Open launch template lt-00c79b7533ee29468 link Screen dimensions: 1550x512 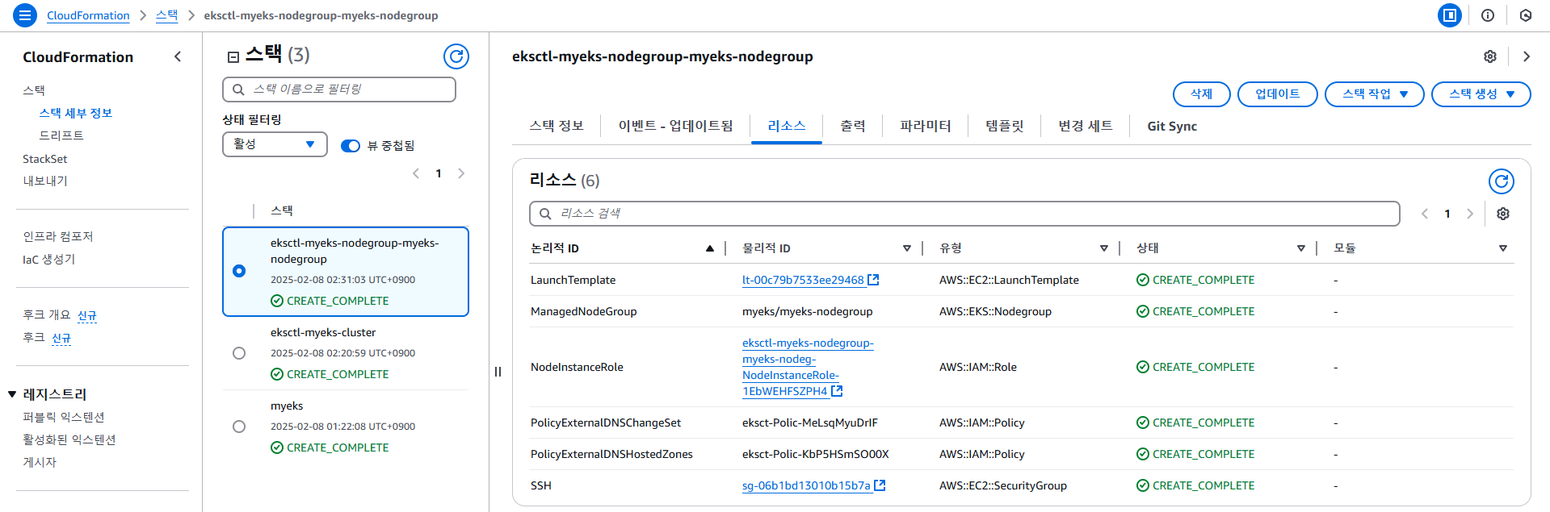(x=803, y=280)
